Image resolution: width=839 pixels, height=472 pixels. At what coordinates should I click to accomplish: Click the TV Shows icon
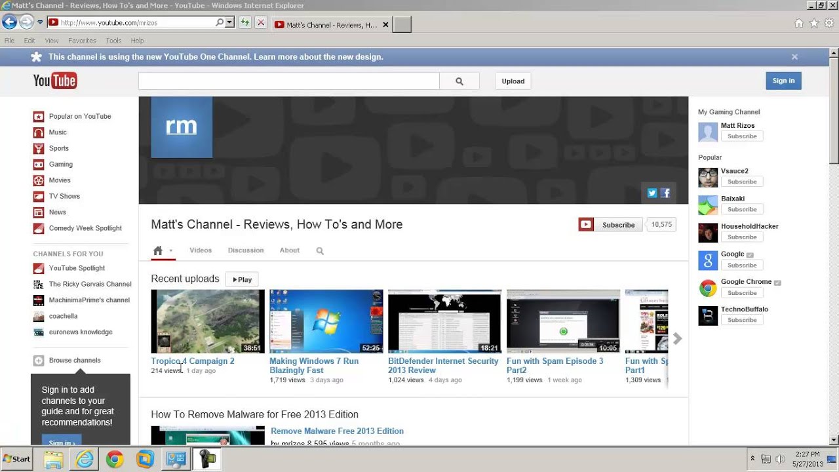39,196
